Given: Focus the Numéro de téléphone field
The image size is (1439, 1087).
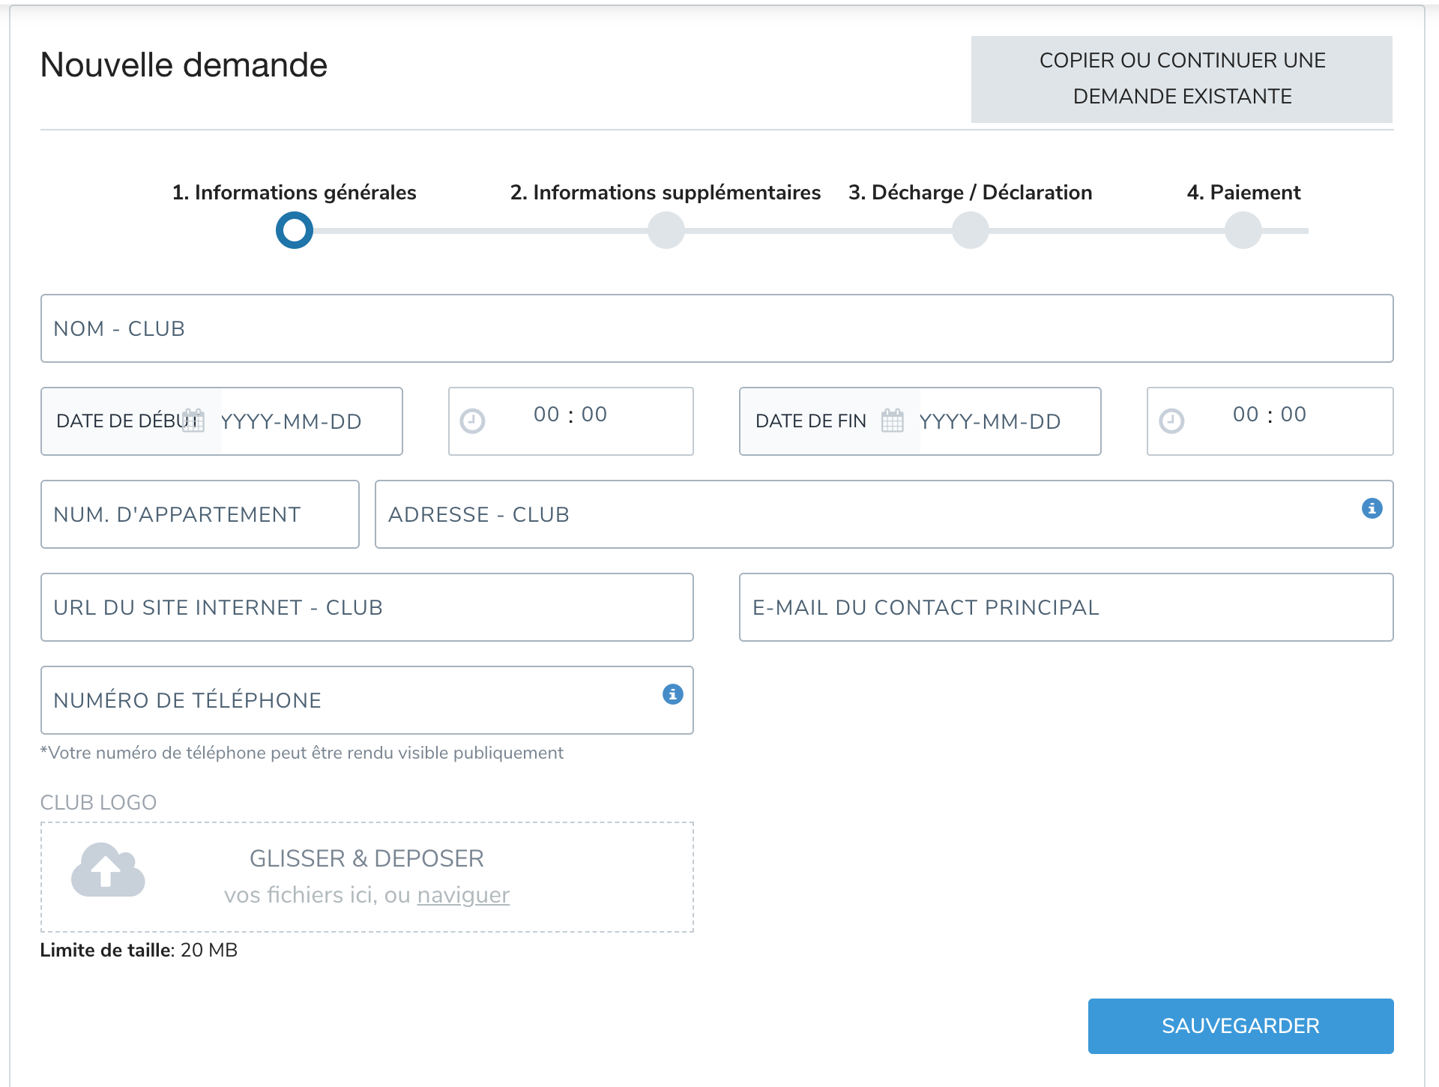Looking at the screenshot, I should point(367,700).
